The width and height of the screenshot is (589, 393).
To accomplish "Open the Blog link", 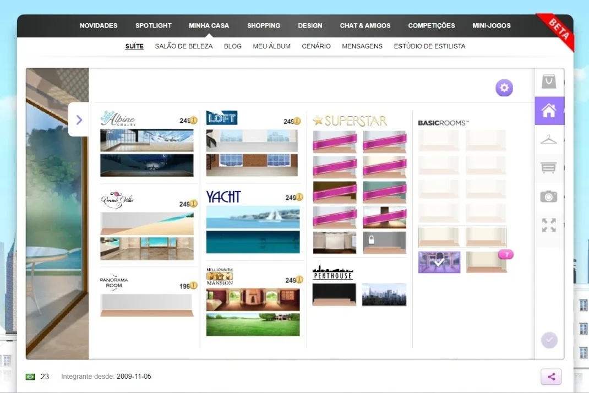I will 232,46.
